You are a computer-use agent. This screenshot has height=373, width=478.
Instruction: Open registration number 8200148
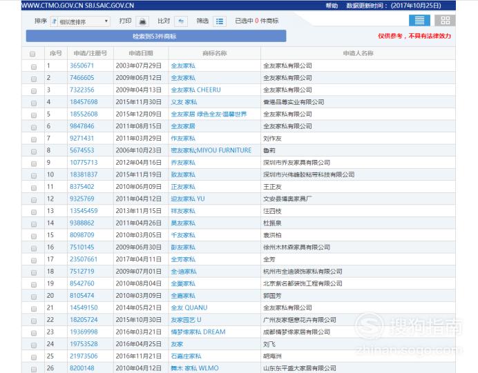coord(82,368)
